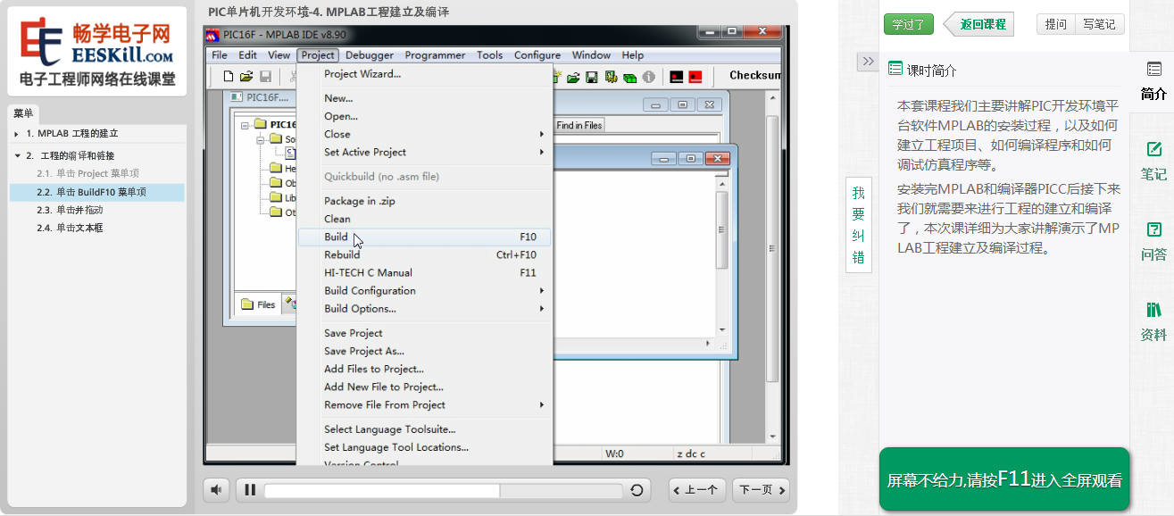Click the open project folder icon beside Save

[x=574, y=78]
